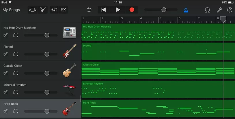The image size is (235, 119).
Task: Solo the Hip Hop Drum Machine track
Action: point(16,35)
